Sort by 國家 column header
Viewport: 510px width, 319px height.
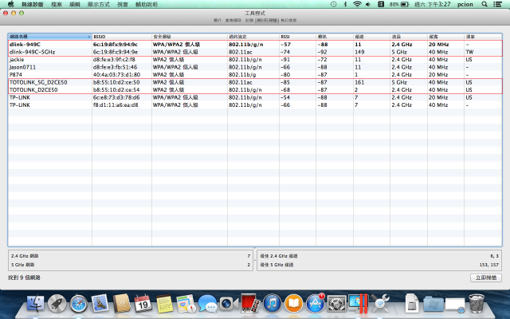(x=483, y=37)
